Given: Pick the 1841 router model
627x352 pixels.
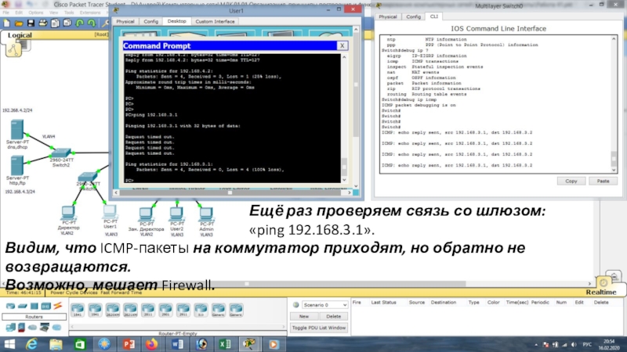Looking at the screenshot, I should 77,310.
